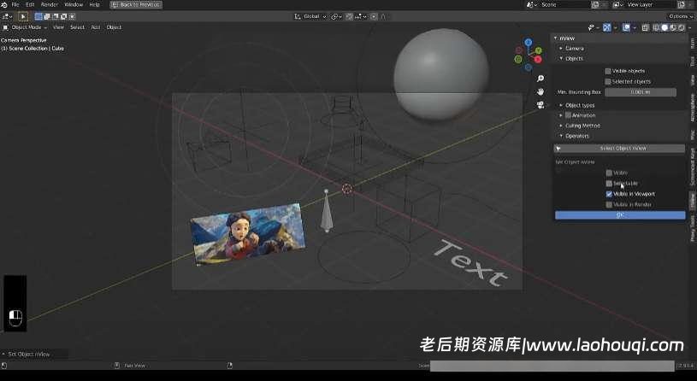Choose the invert-selection mode icon
This screenshot has height=381, width=697.
(63, 16)
